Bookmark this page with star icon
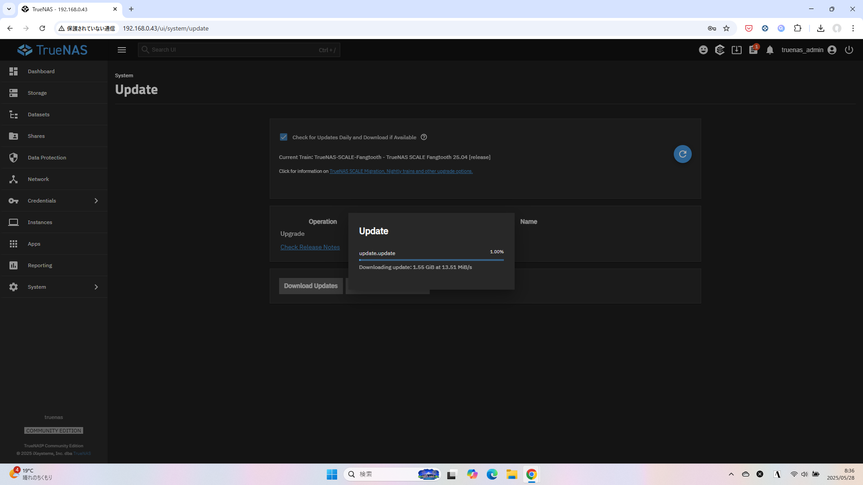The height and width of the screenshot is (485, 863). pyautogui.click(x=726, y=28)
